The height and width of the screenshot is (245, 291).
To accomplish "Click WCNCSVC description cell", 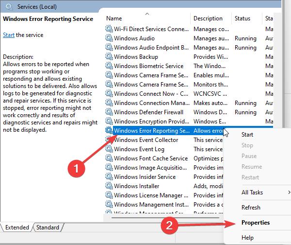I will (x=210, y=93).
